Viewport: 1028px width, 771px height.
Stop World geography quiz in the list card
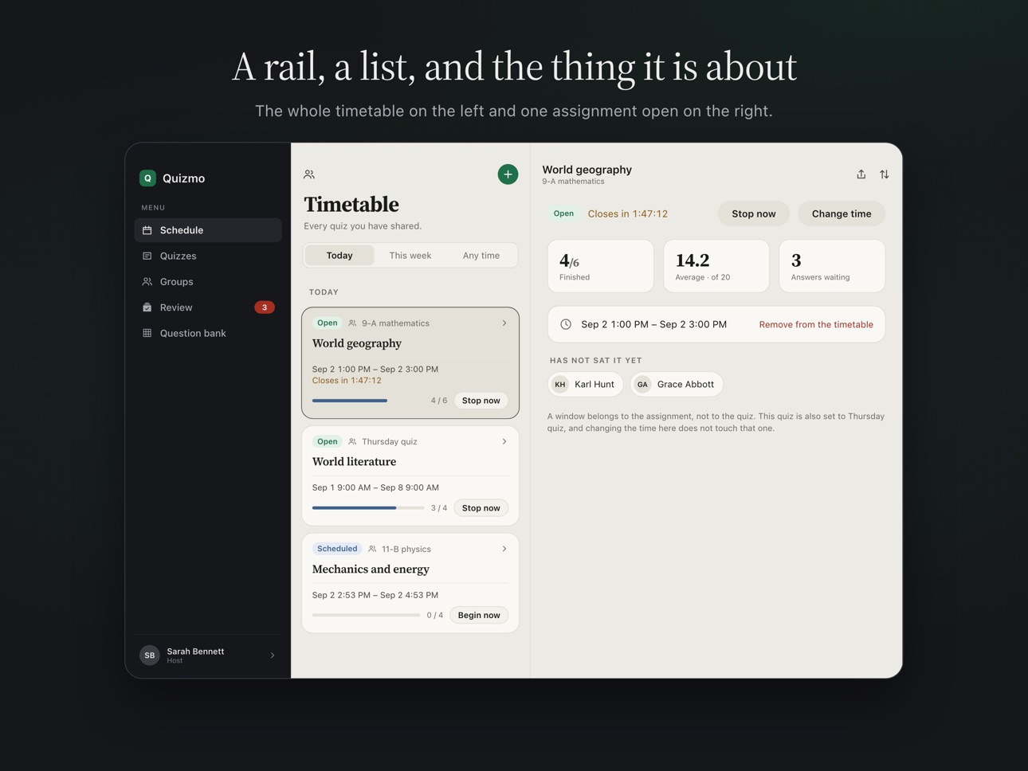click(x=481, y=401)
